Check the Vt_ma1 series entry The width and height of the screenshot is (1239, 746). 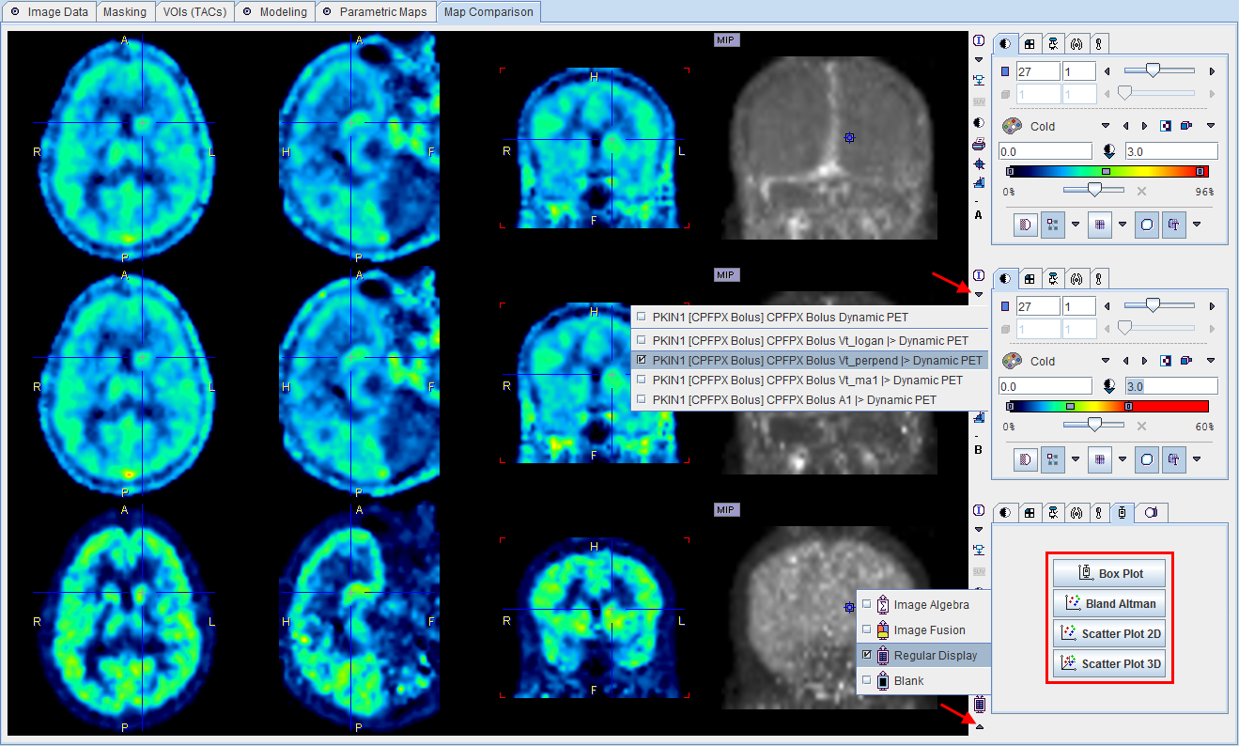810,380
